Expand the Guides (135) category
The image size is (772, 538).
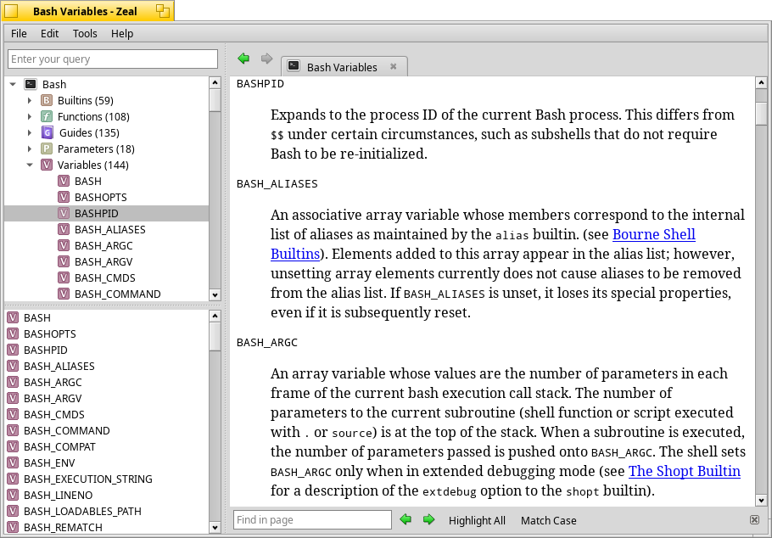coord(30,132)
